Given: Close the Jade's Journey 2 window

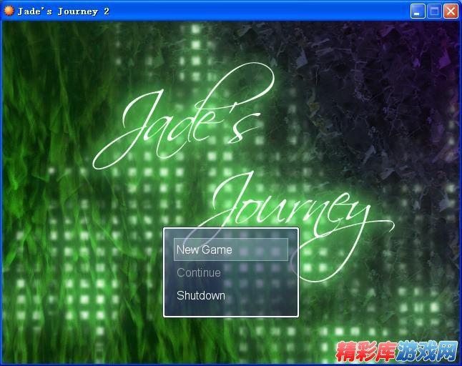Looking at the screenshot, I should coord(451,11).
